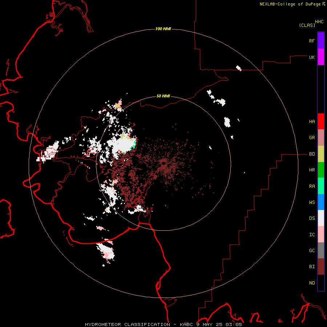Click the GC legend label

click(312, 250)
